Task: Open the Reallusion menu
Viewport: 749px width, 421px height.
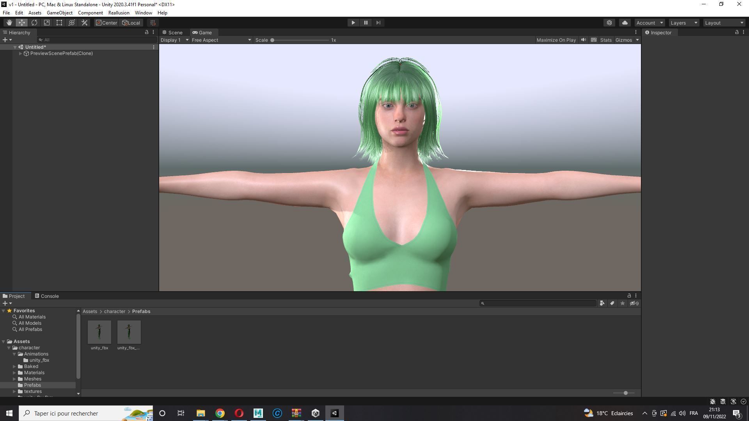Action: click(x=119, y=13)
